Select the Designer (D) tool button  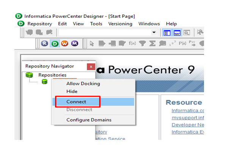point(55,43)
